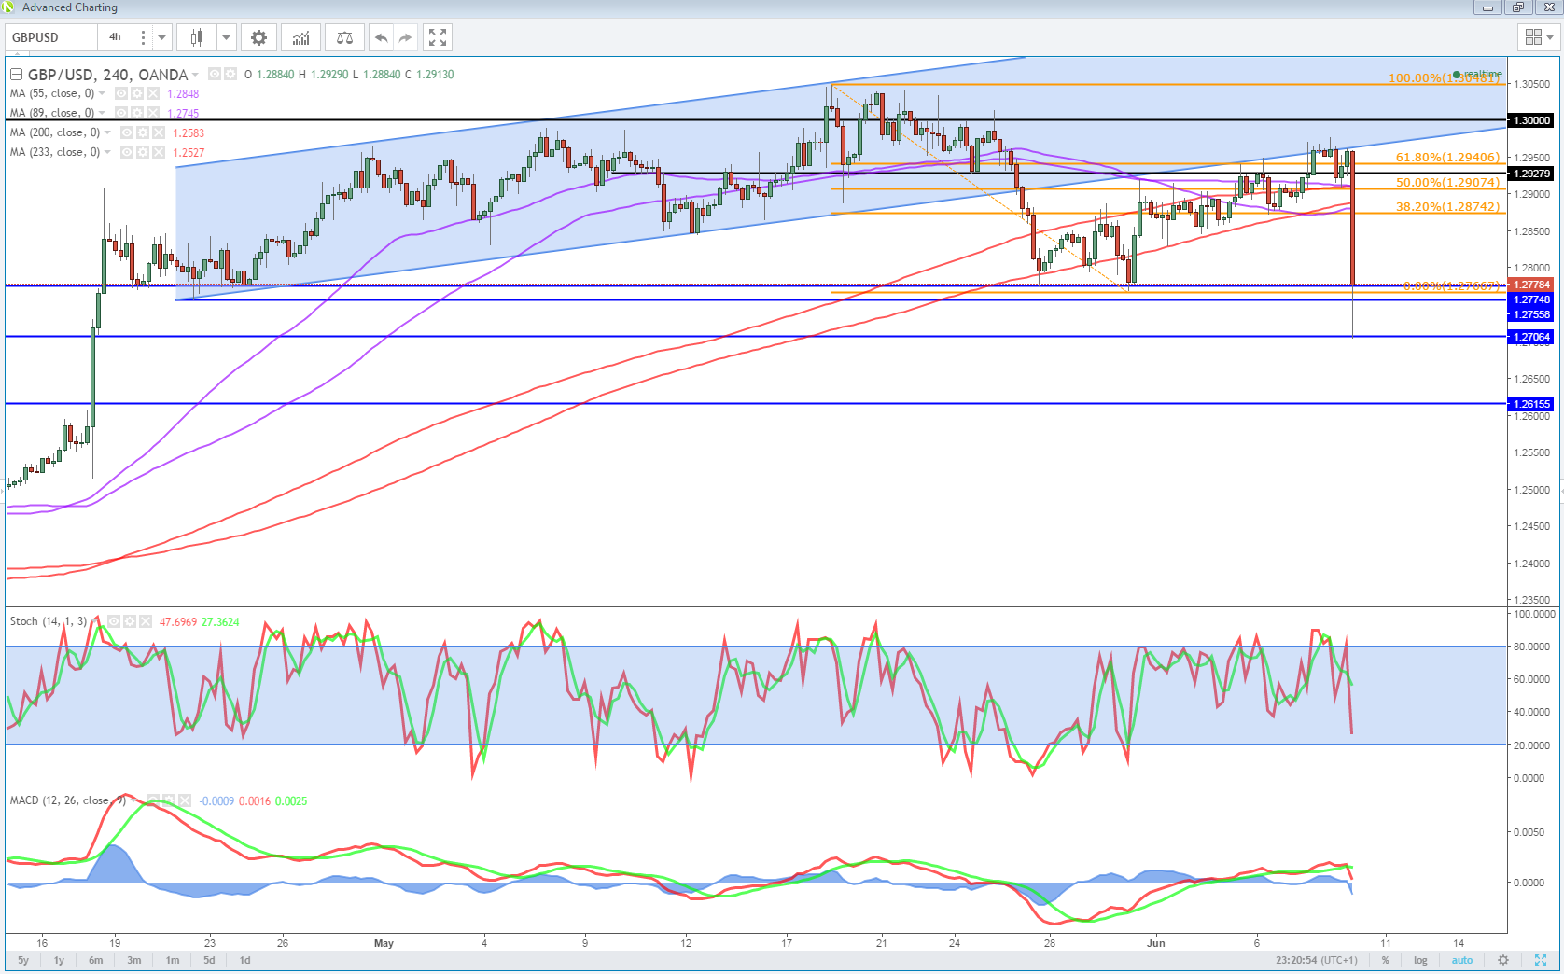Hide the MA 200 line
1564x974 pixels.
(127, 132)
